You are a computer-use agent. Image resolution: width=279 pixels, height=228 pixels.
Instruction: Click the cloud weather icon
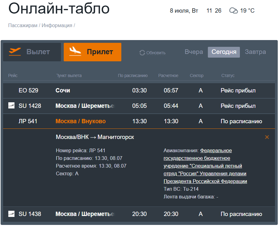[233, 11]
